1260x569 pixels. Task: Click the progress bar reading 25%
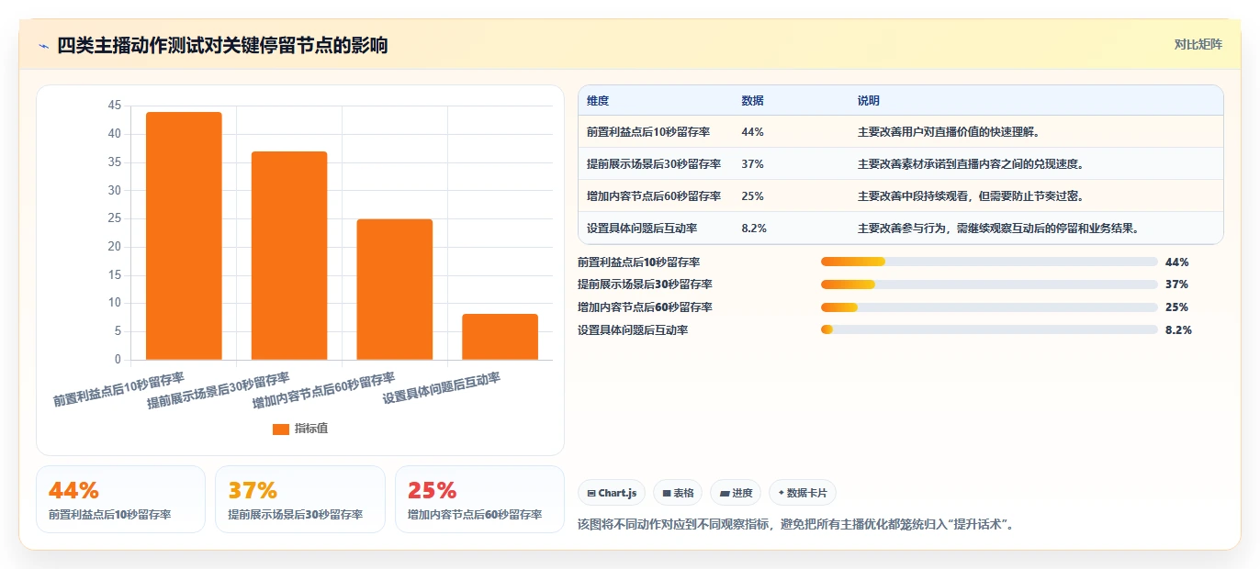pos(989,307)
